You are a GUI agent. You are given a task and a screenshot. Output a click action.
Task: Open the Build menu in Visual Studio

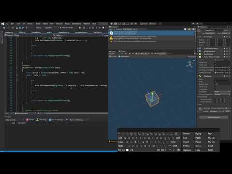coord(38,24)
